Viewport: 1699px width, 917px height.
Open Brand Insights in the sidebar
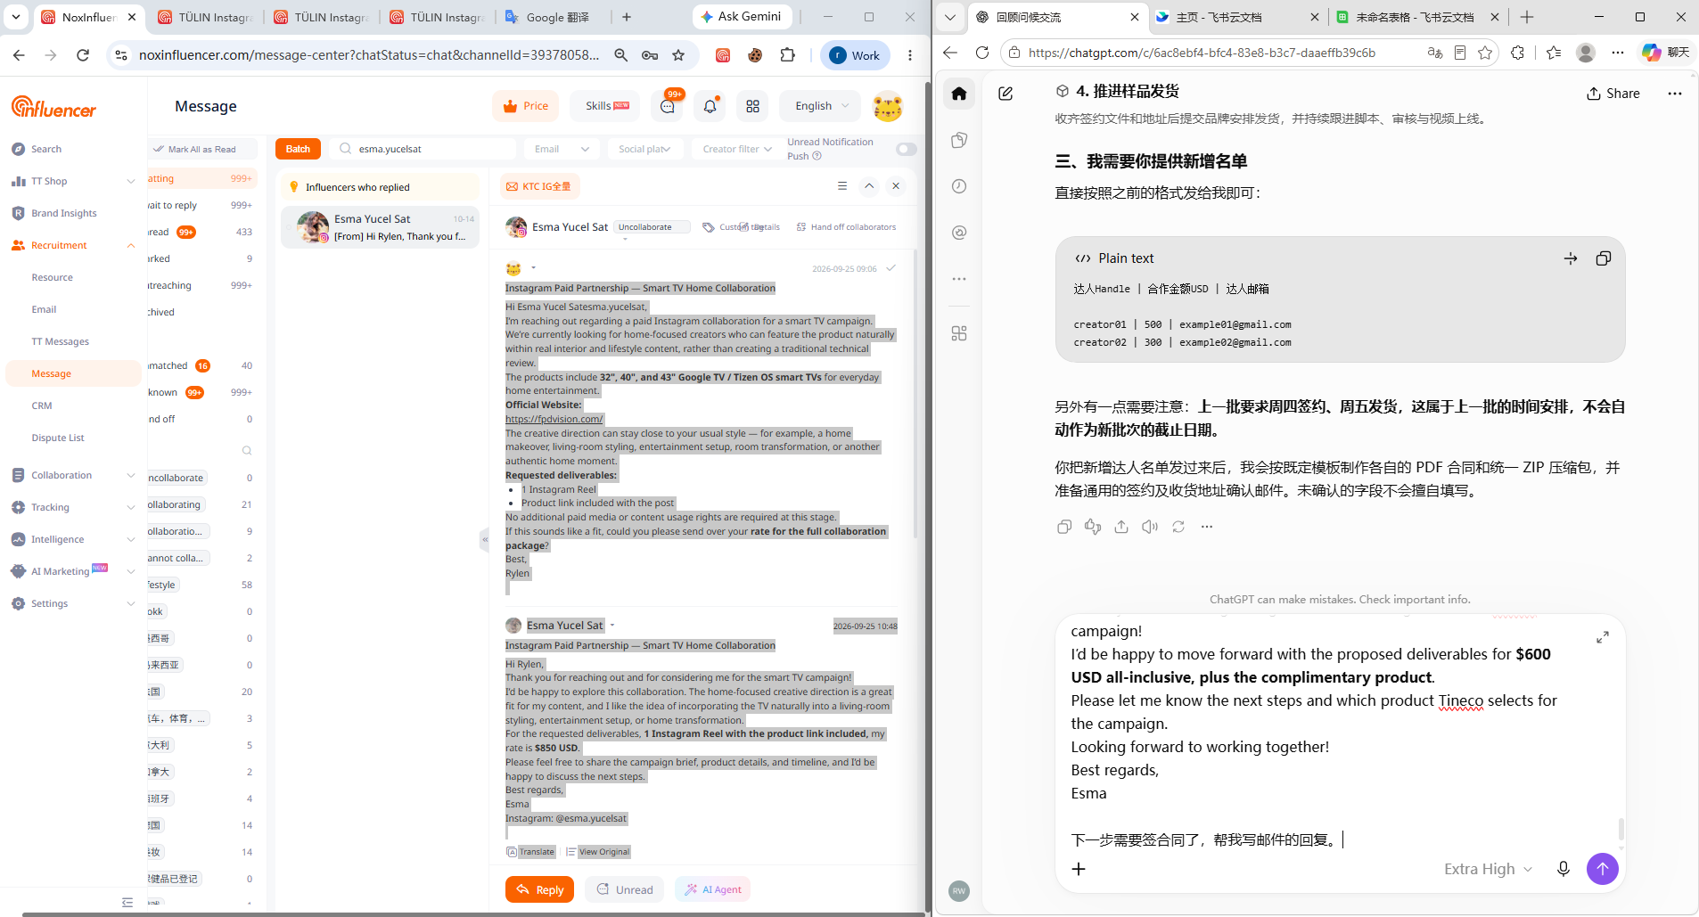(x=64, y=213)
